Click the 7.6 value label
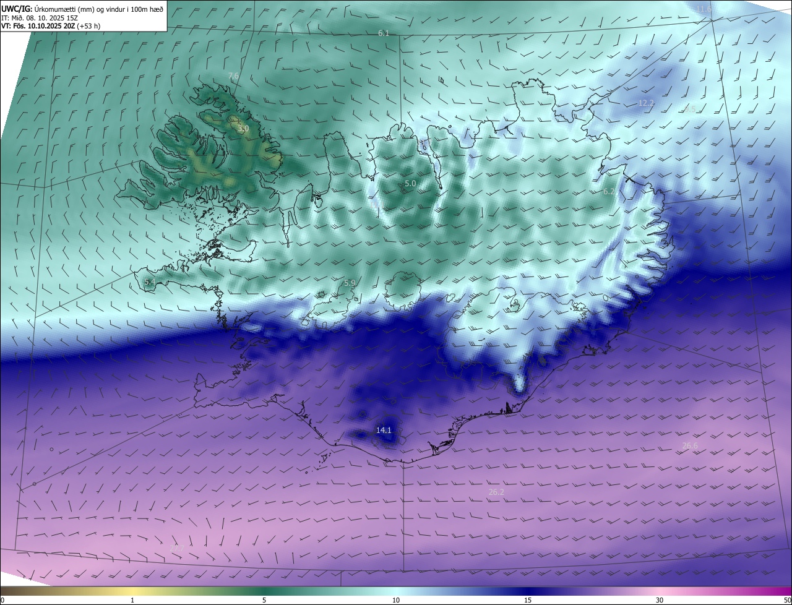 pos(233,75)
